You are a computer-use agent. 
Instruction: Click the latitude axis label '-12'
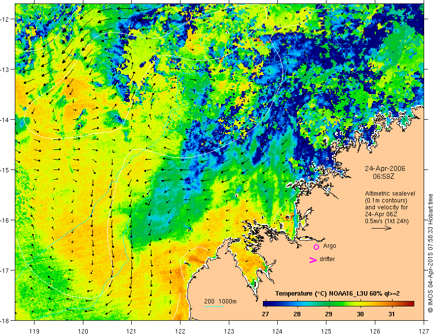pos(5,19)
